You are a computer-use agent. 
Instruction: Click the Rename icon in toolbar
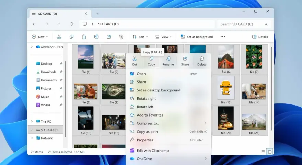96,37
